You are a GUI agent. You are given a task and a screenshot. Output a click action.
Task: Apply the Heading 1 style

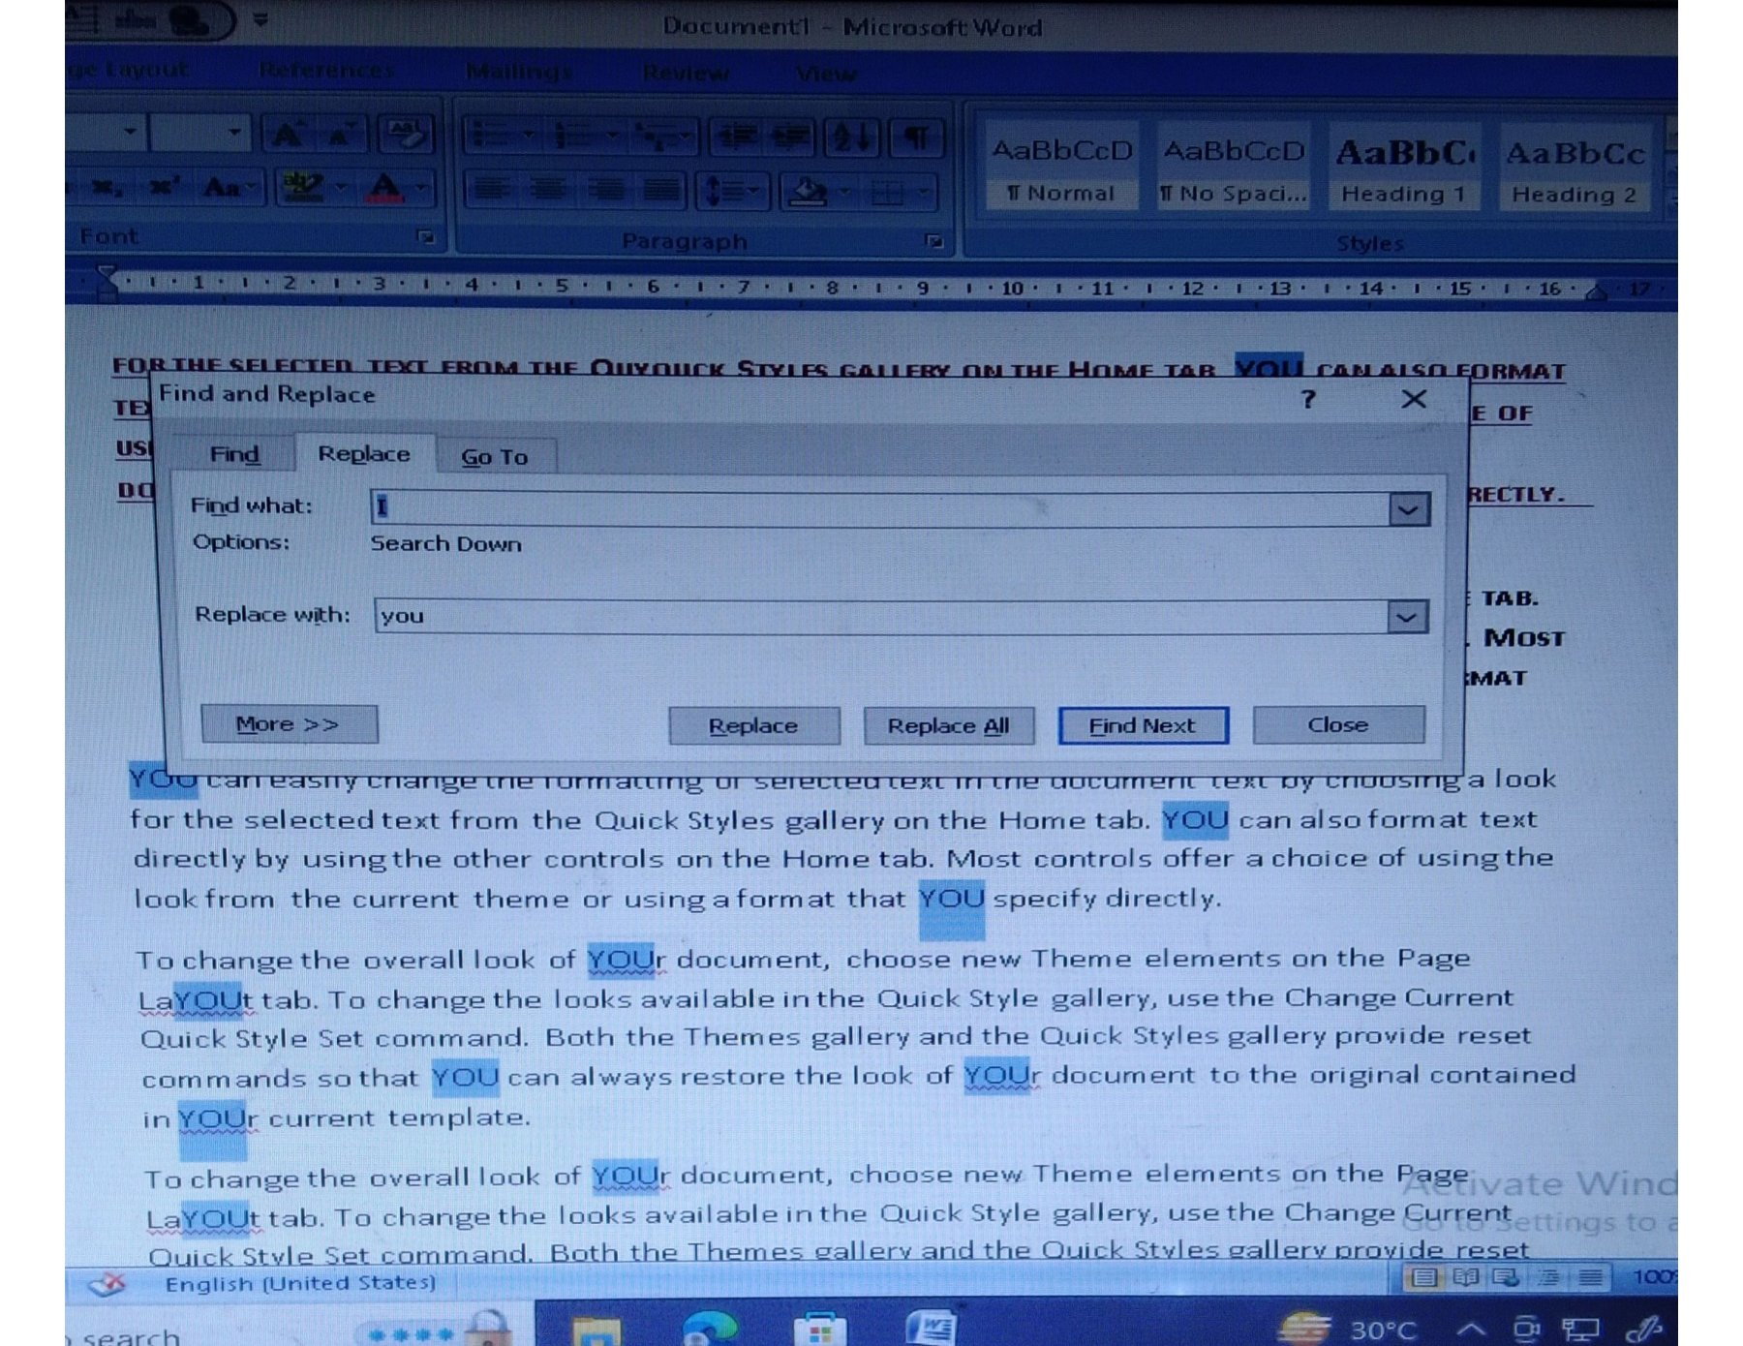[x=1402, y=169]
